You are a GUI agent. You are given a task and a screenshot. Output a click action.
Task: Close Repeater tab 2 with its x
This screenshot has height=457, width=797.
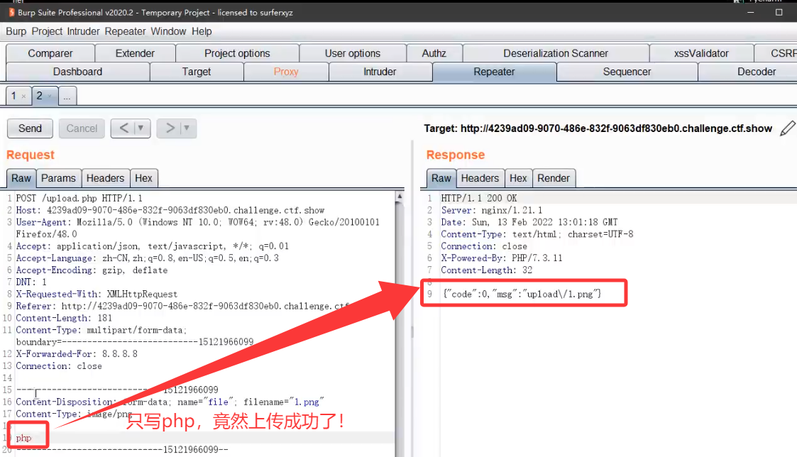(x=49, y=96)
